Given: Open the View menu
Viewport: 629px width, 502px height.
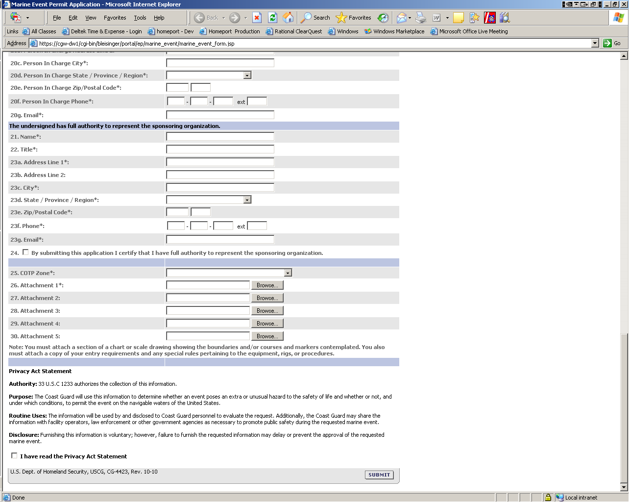Looking at the screenshot, I should click(91, 18).
